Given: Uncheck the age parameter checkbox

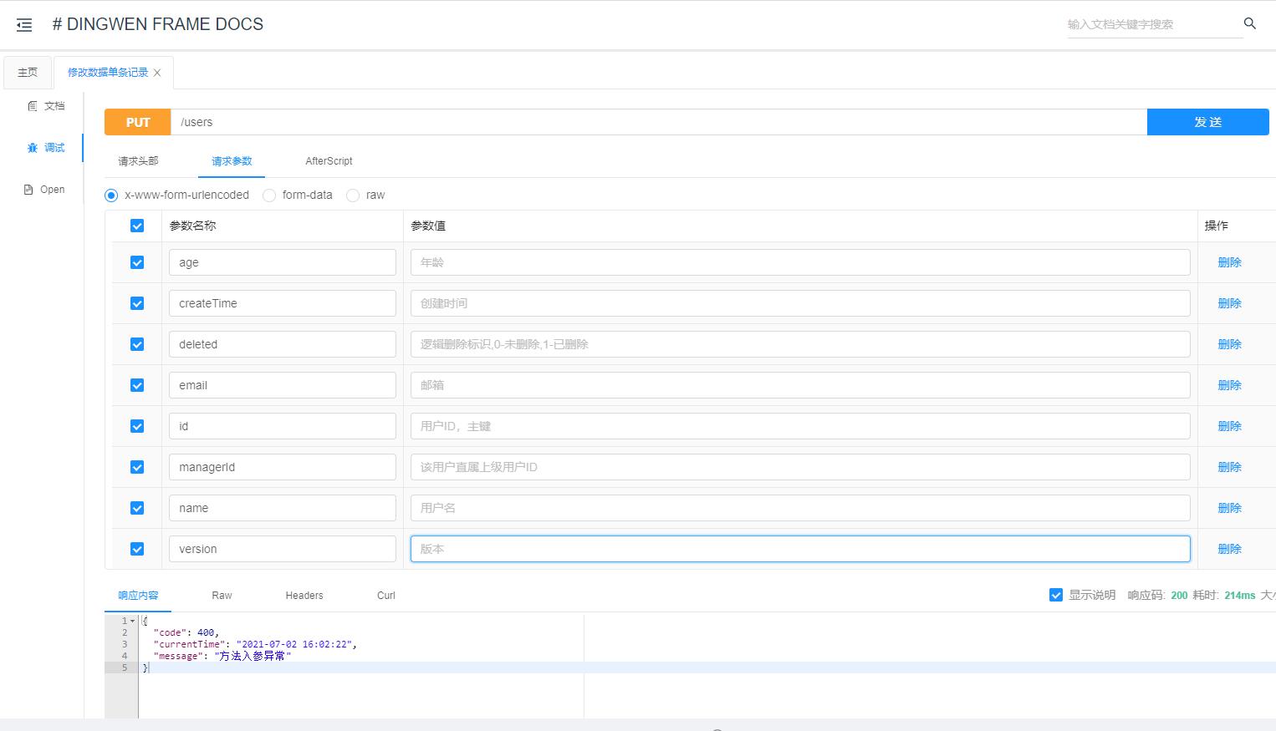Looking at the screenshot, I should click(x=137, y=262).
